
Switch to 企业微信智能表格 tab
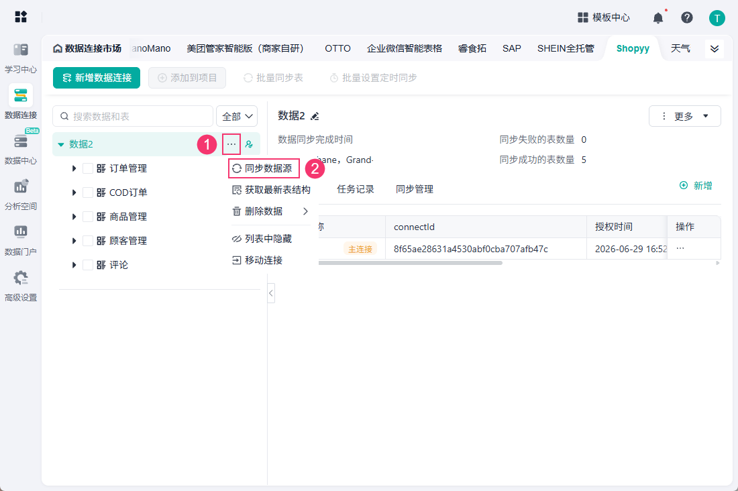click(405, 48)
